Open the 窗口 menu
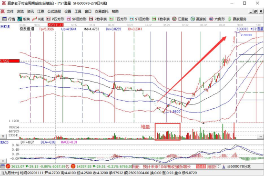This screenshot has width=264, height=176. pyautogui.click(x=88, y=11)
